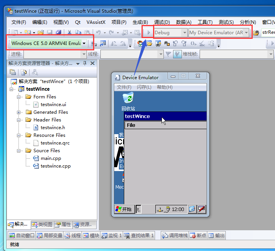Click the VAssistX find symbol icon
This screenshot has height=251, width=275.
[158, 43]
